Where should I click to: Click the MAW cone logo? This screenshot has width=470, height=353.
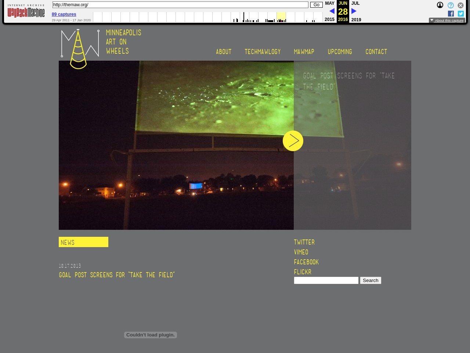click(80, 49)
